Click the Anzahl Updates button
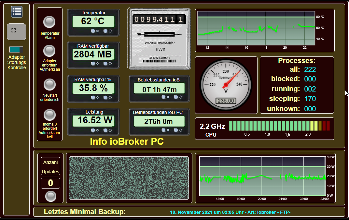This screenshot has width=349, height=220. 50,167
